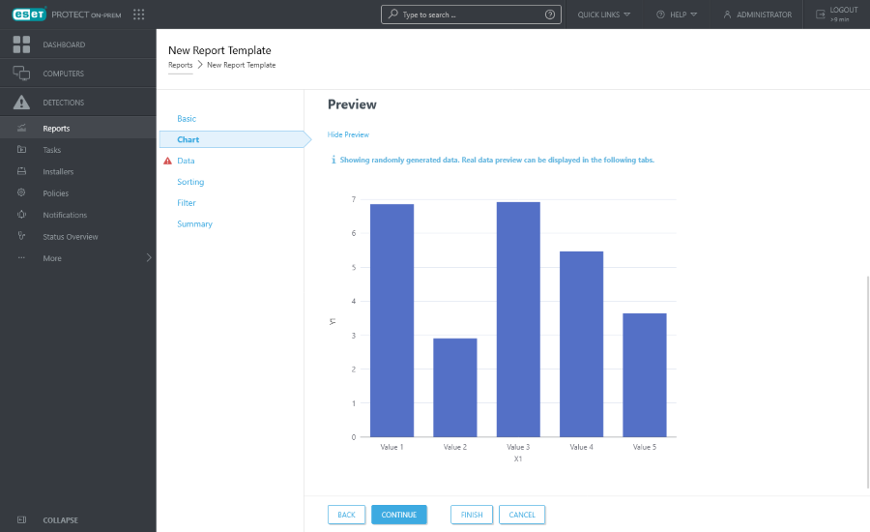Open Computers via its monitor icon
Screen dimensions: 870x532
coord(21,74)
